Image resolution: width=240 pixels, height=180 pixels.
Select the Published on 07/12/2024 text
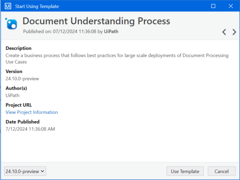pyautogui.click(x=71, y=32)
